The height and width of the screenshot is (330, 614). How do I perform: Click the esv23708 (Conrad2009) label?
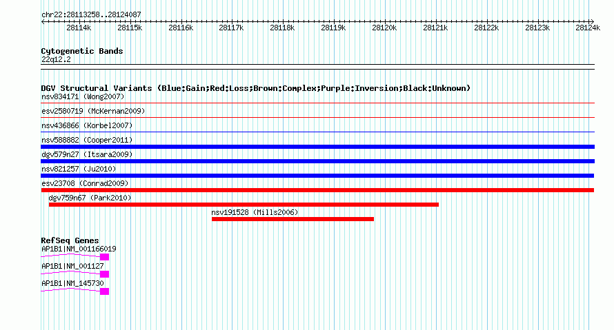(x=85, y=183)
